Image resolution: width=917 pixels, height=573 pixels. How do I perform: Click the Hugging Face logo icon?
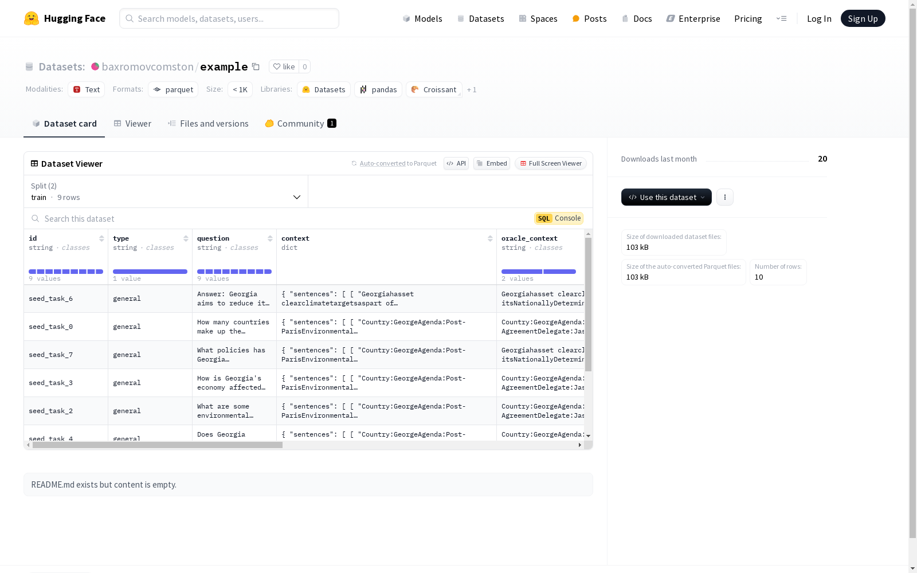(32, 18)
